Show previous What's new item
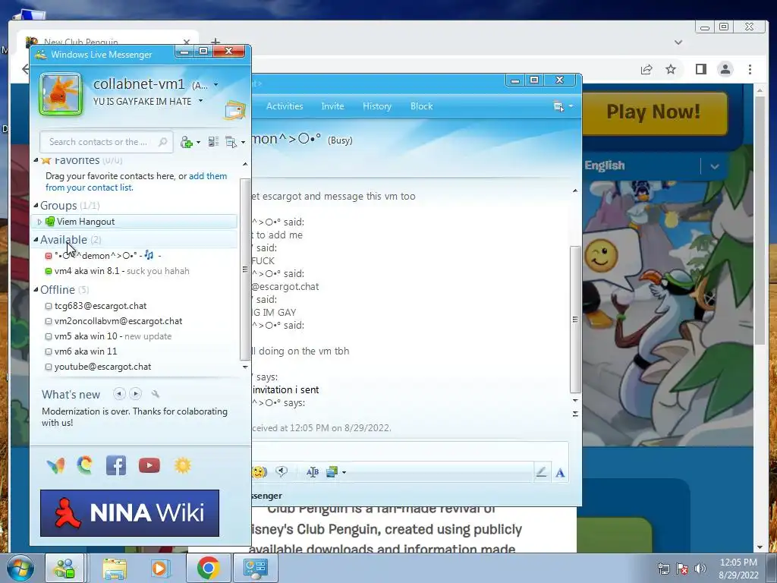Image resolution: width=777 pixels, height=583 pixels. [119, 394]
